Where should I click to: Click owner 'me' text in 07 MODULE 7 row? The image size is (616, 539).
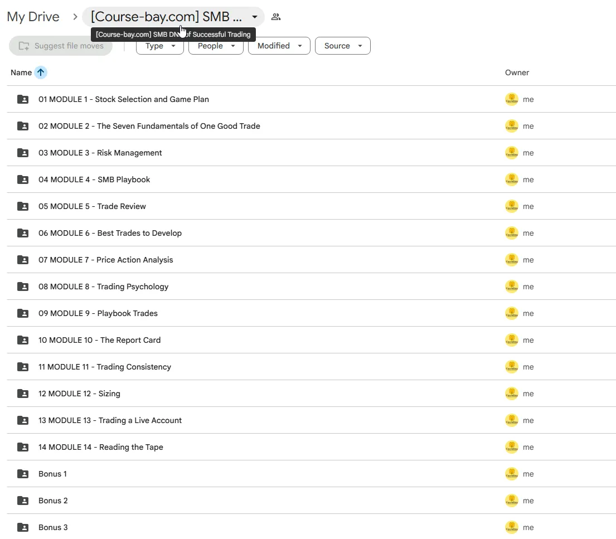[528, 260]
